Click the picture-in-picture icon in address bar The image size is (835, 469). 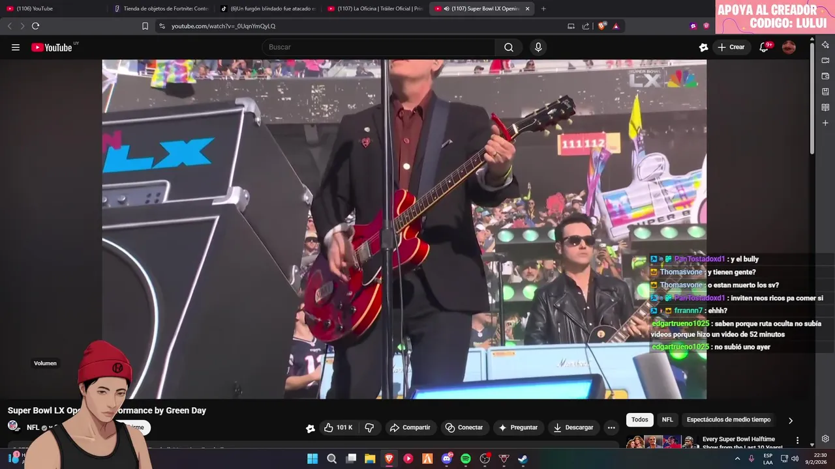pyautogui.click(x=571, y=26)
